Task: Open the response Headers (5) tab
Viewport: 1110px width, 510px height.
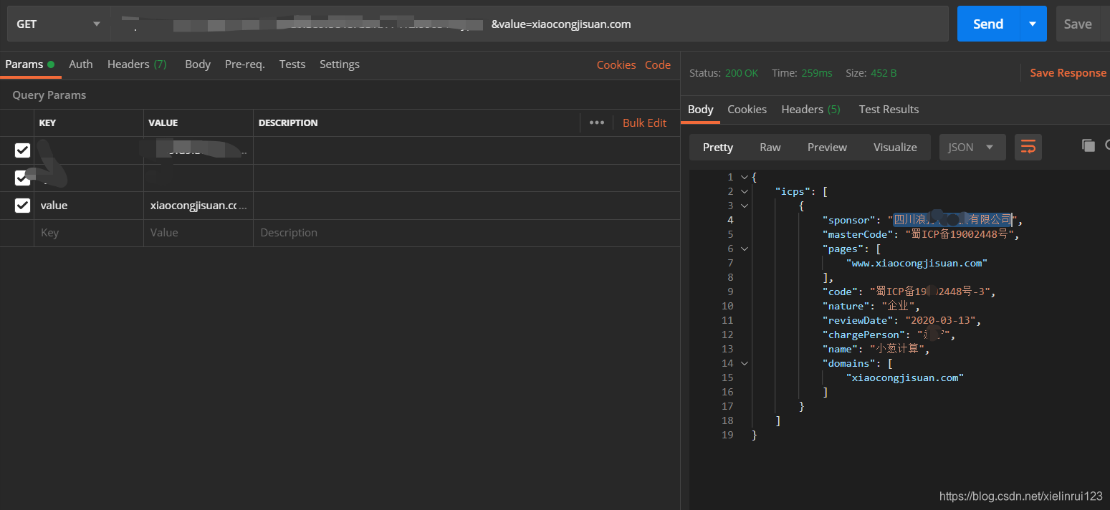Action: pos(811,110)
